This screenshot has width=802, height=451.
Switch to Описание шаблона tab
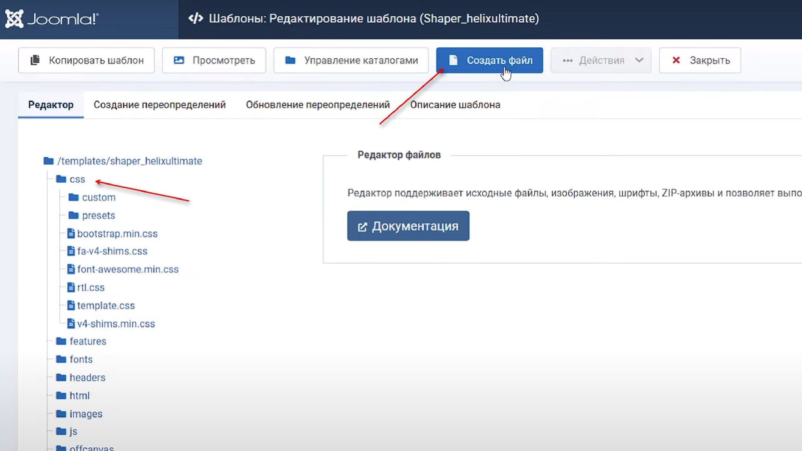455,105
